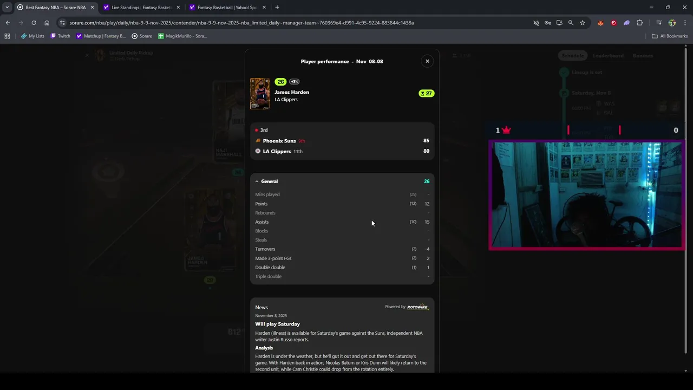Select the Schedule tab in background
Image resolution: width=693 pixels, height=390 pixels.
pos(572,56)
